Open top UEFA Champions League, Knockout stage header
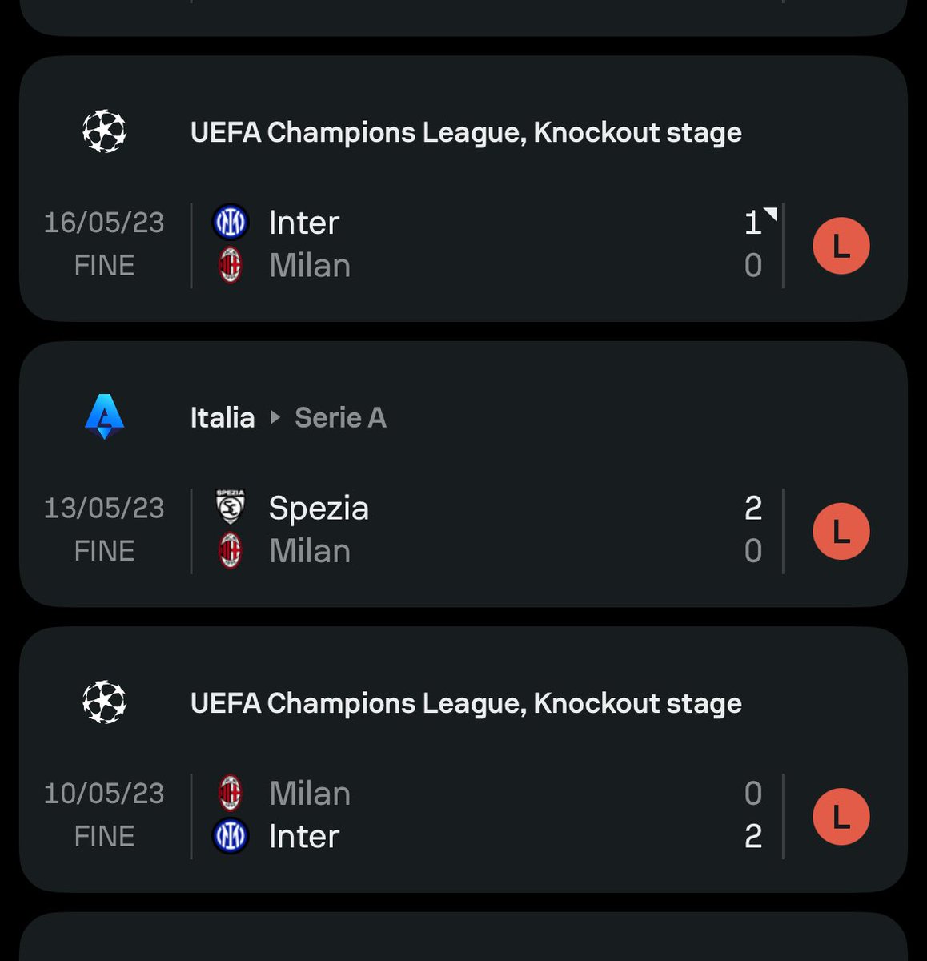 pos(466,132)
